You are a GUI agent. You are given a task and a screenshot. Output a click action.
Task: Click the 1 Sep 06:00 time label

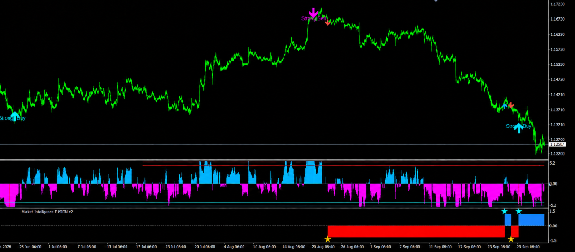coord(381,247)
